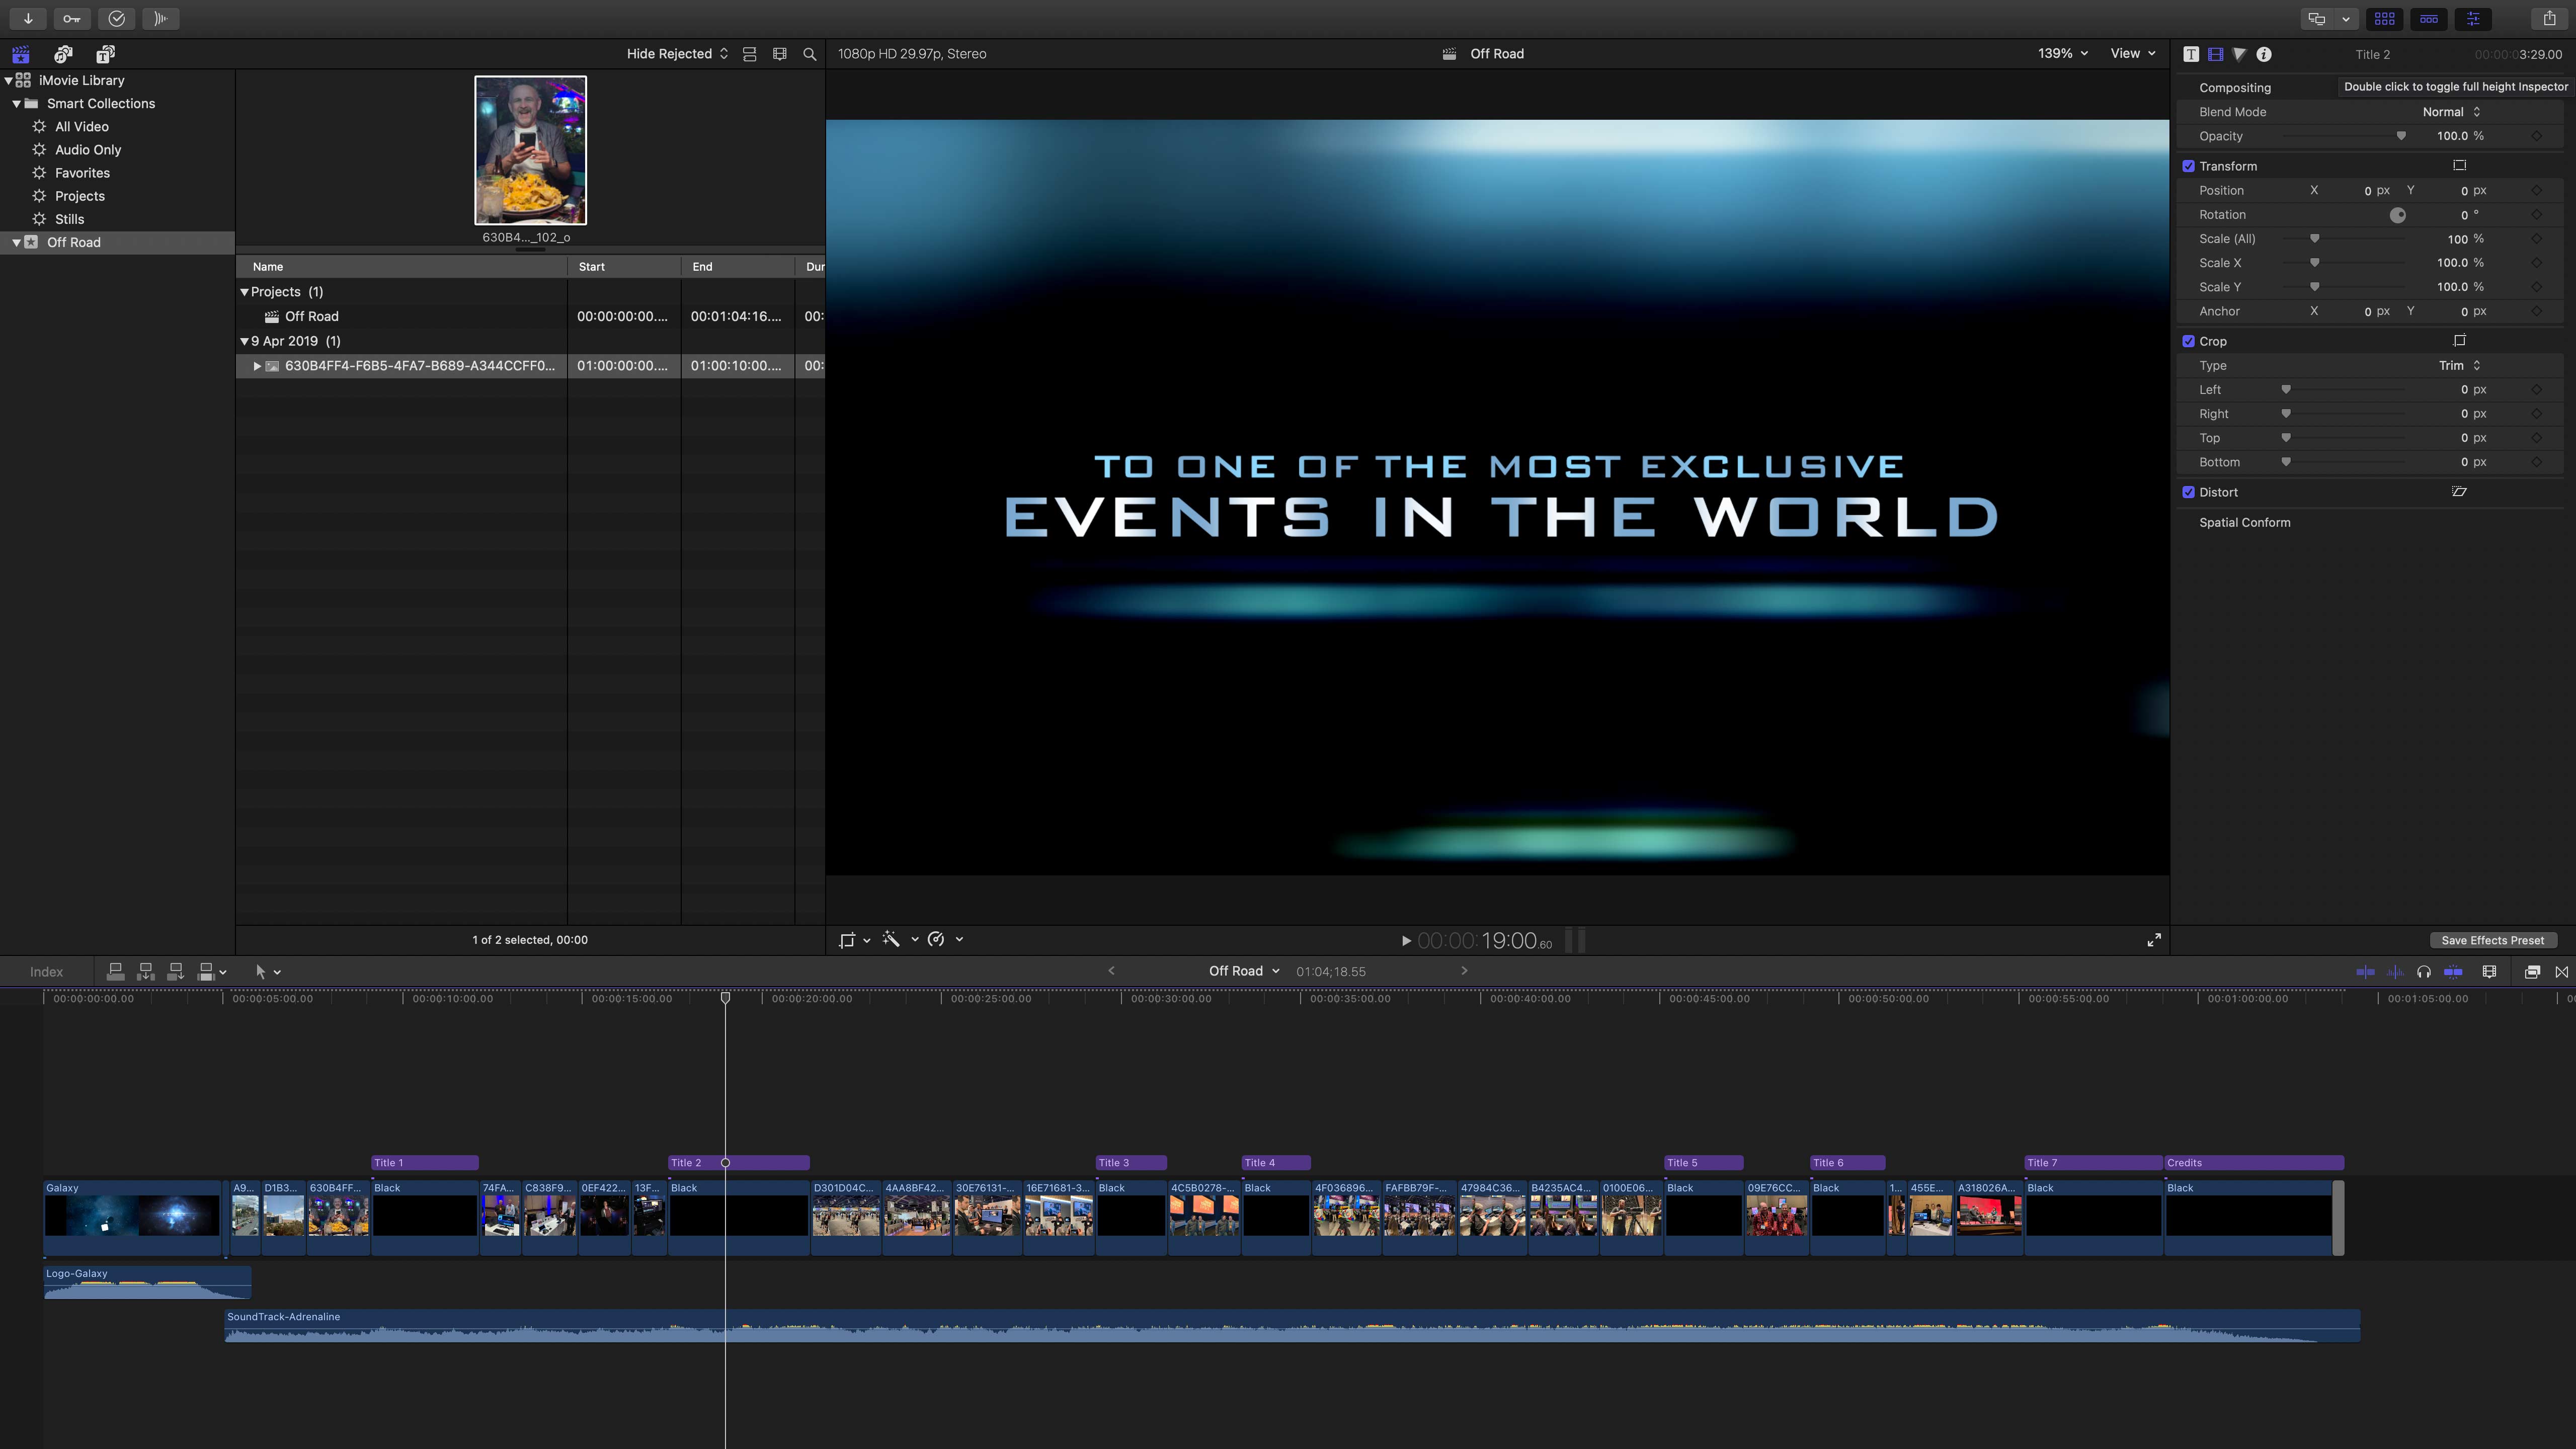Click the browser search magnifier

click(x=810, y=54)
